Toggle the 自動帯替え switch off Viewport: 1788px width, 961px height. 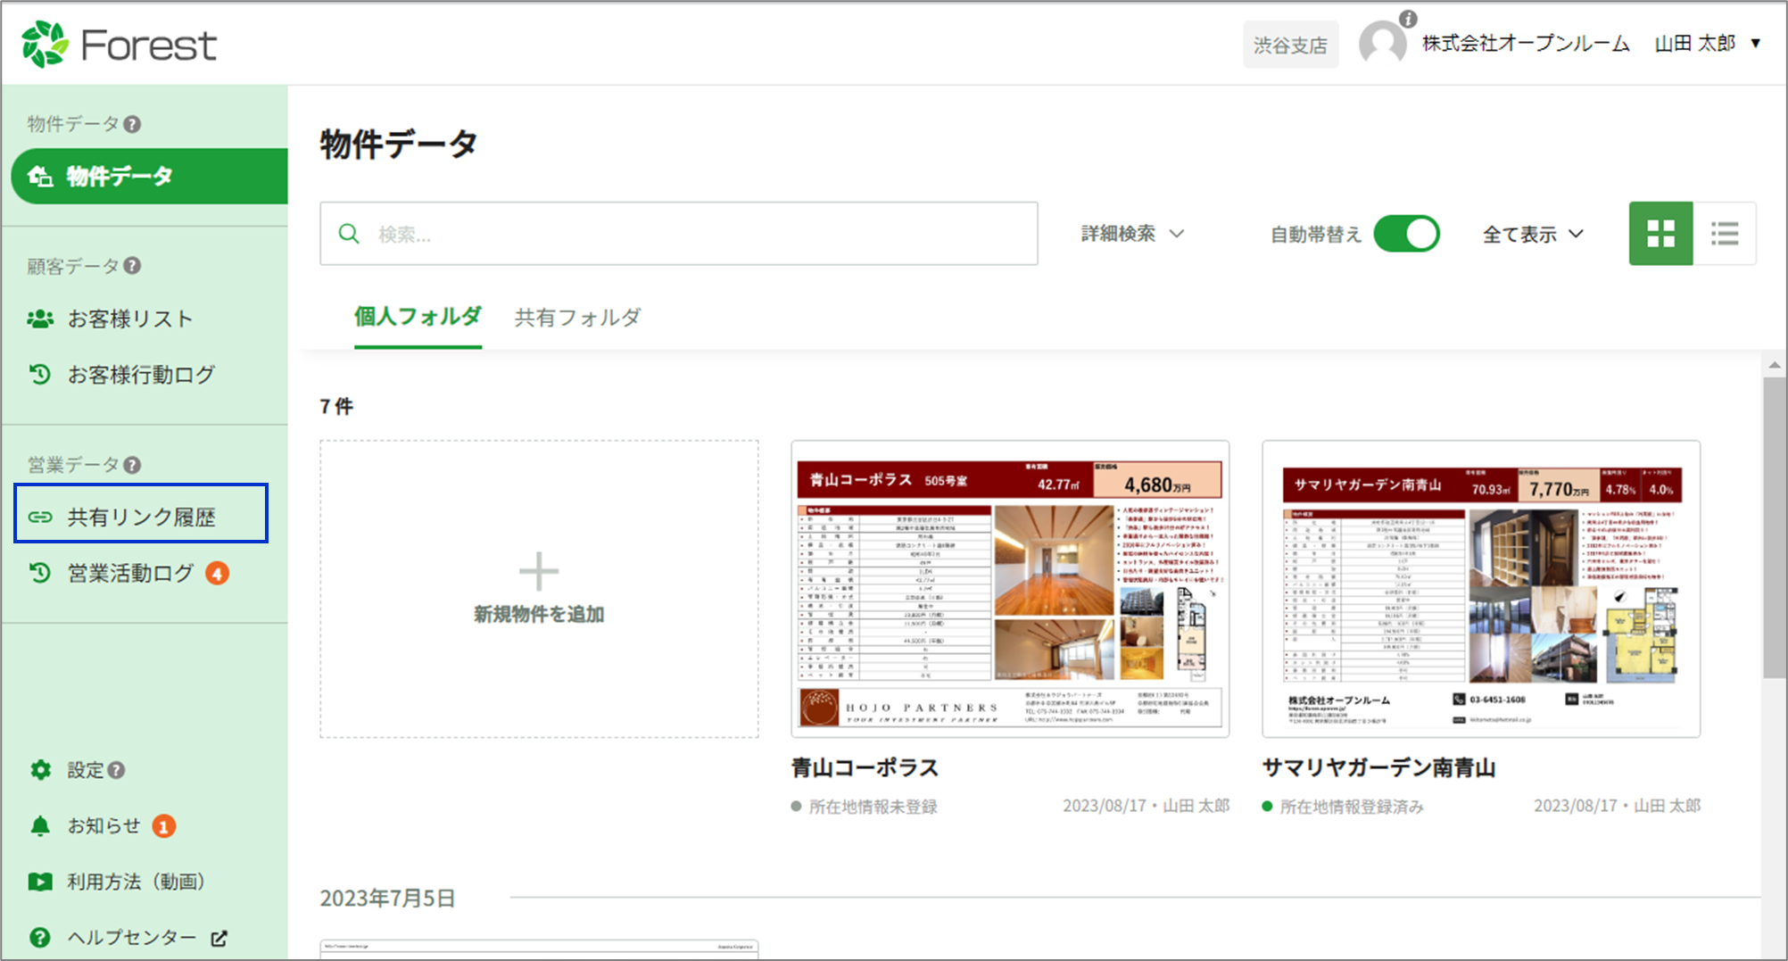pyautogui.click(x=1406, y=234)
